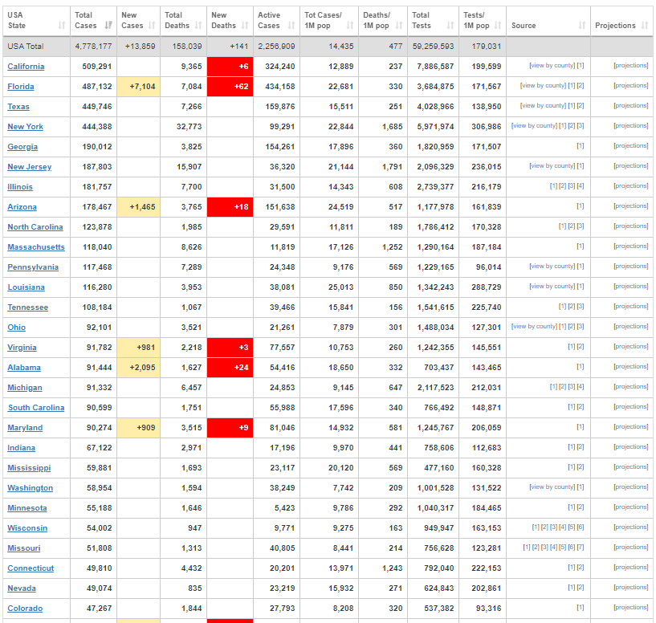Select Florida's highlighted +7,104 new cases cell
656x623 pixels.
pos(139,87)
